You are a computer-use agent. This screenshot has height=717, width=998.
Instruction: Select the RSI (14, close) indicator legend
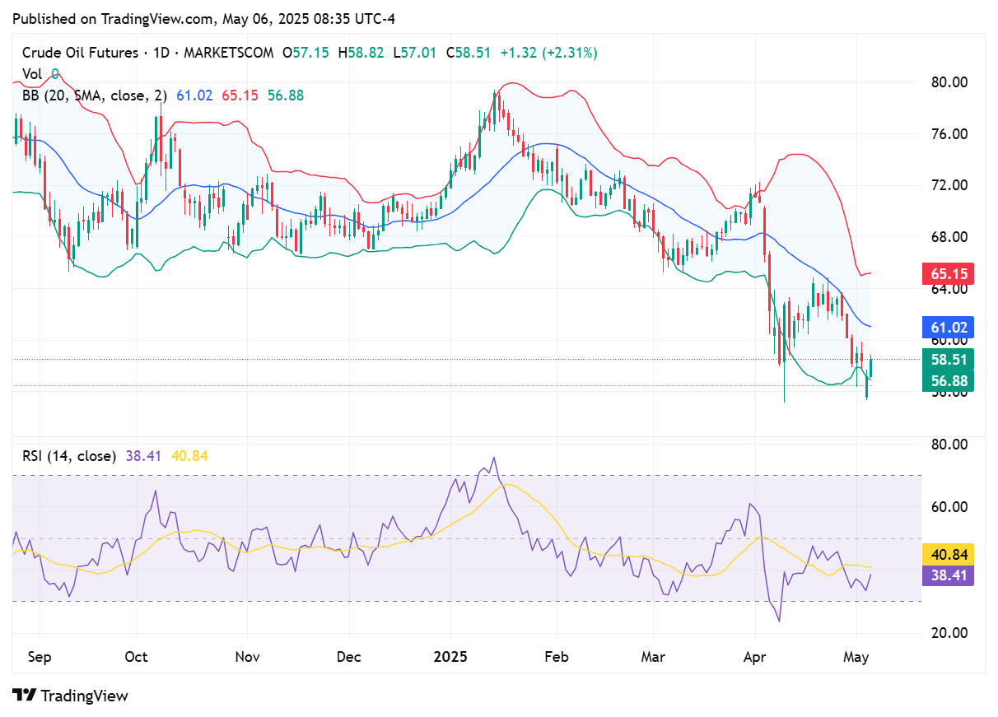click(68, 455)
